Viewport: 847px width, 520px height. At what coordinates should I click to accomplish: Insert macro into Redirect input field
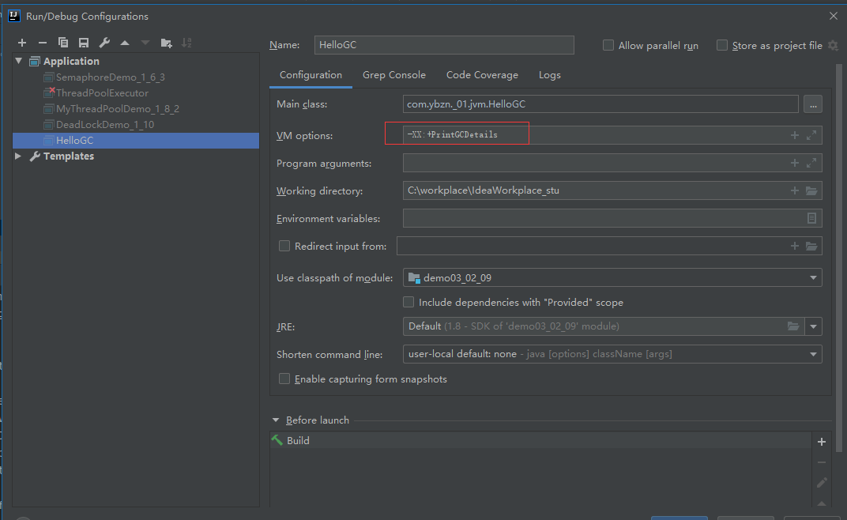795,246
